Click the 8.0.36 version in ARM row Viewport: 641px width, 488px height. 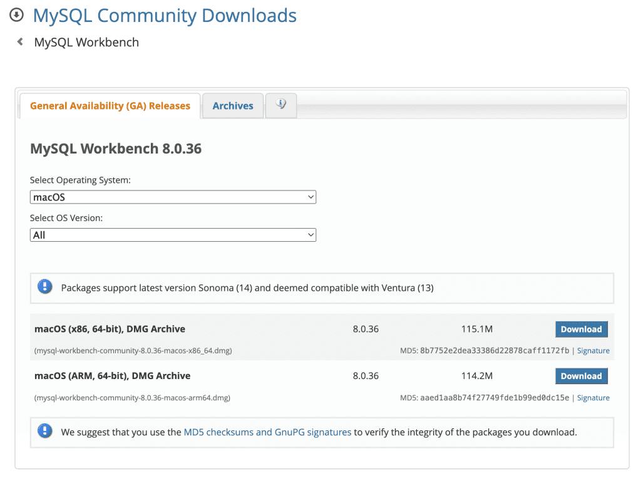(x=366, y=375)
